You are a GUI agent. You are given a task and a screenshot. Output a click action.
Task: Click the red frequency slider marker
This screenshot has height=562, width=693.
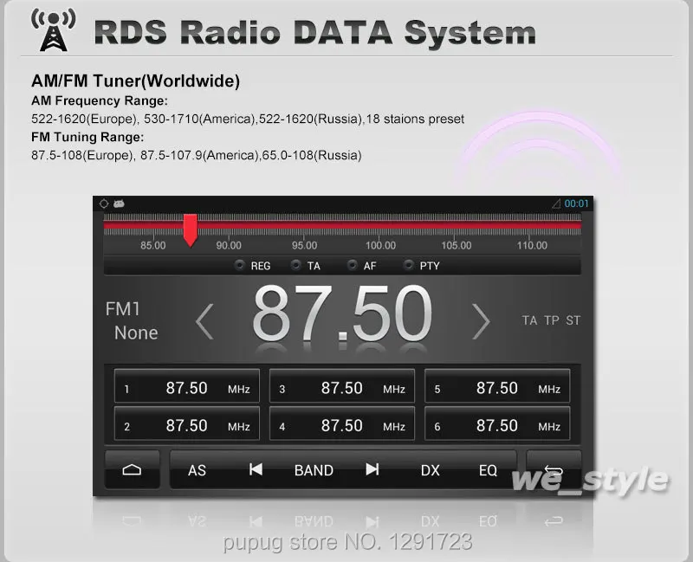pos(191,230)
